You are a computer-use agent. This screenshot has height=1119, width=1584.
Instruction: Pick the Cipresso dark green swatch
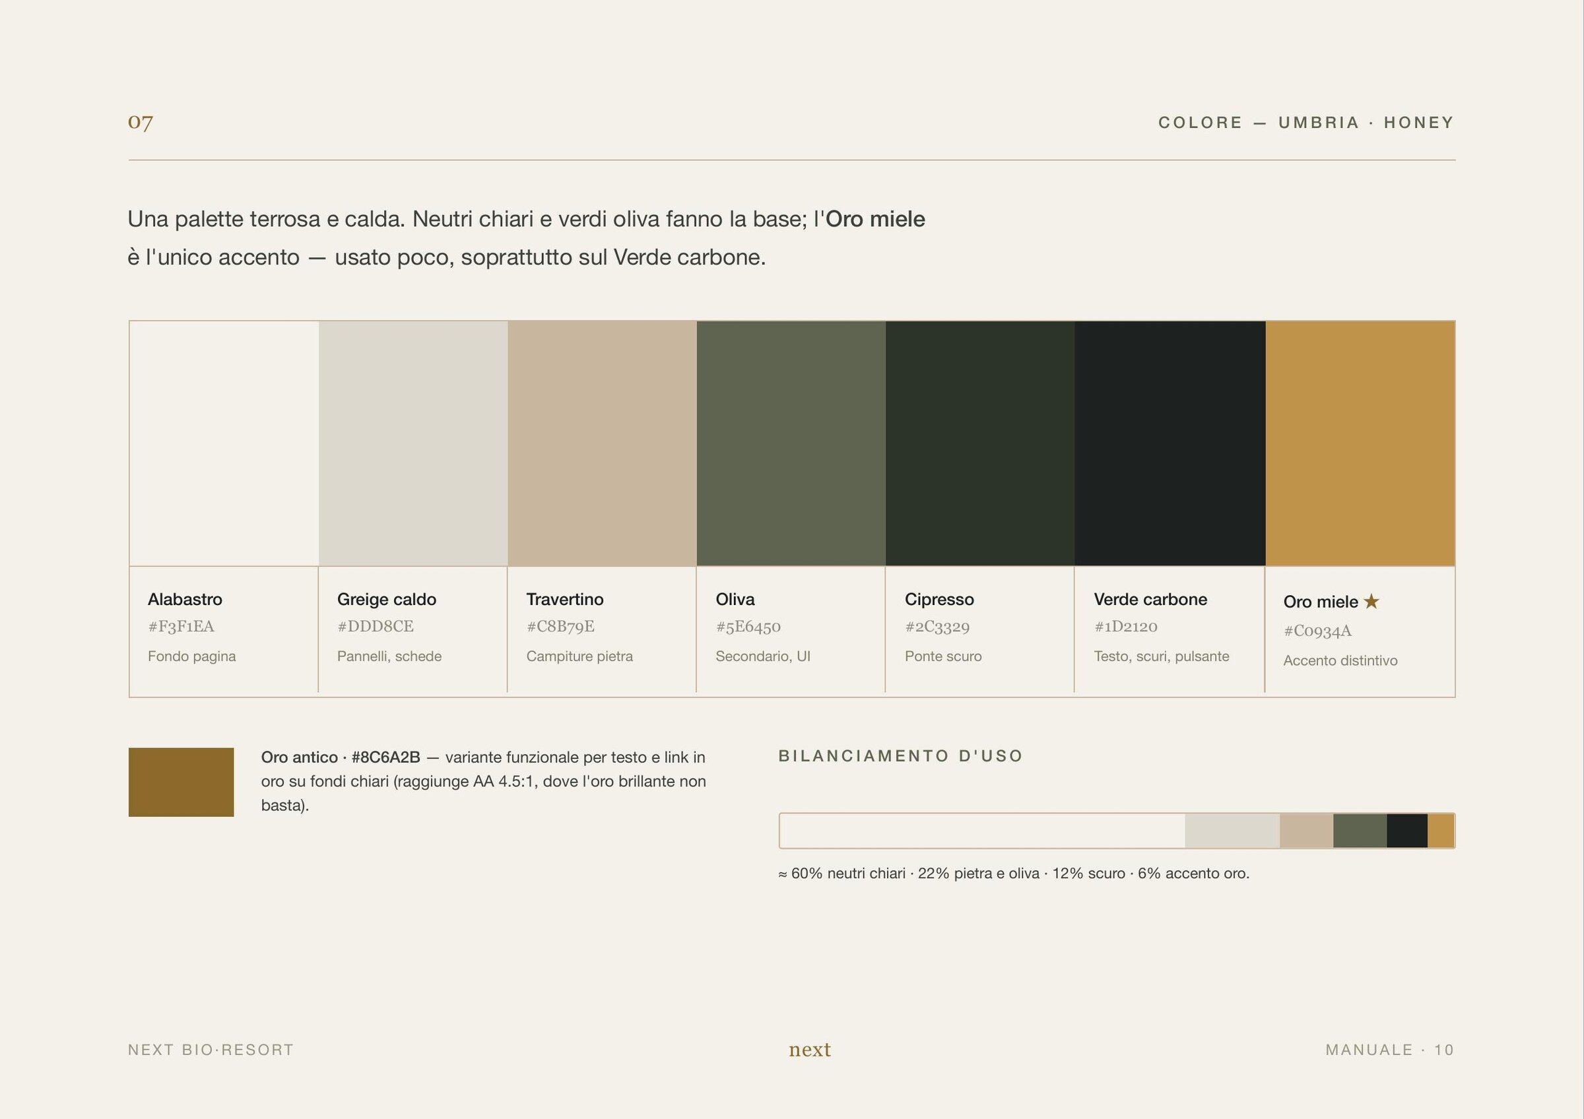coord(980,443)
